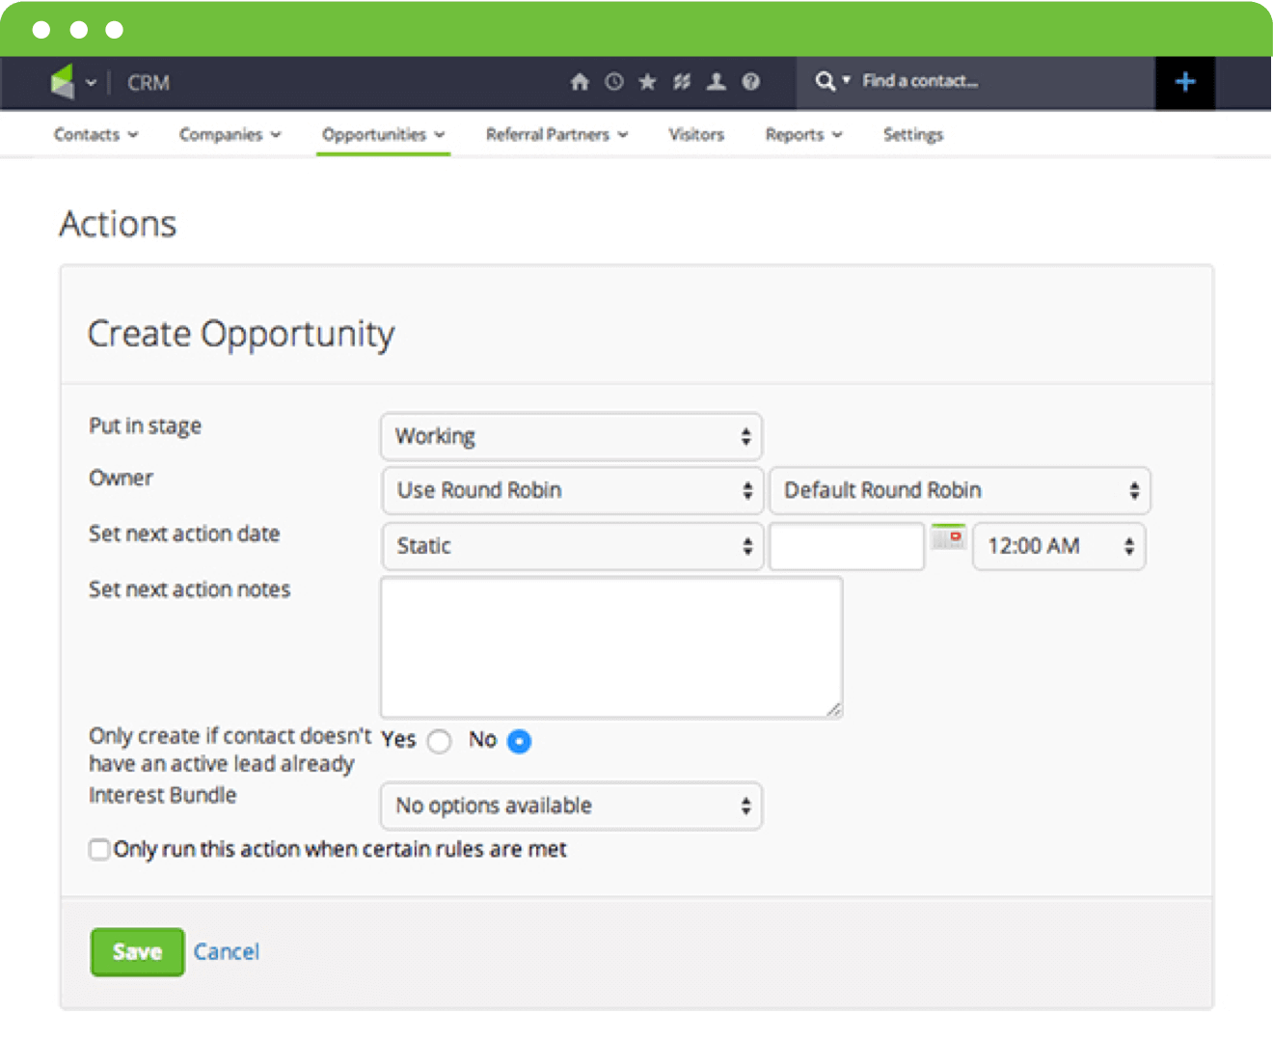Click the favorites star icon
Image resolution: width=1273 pixels, height=1040 pixels.
click(x=647, y=82)
